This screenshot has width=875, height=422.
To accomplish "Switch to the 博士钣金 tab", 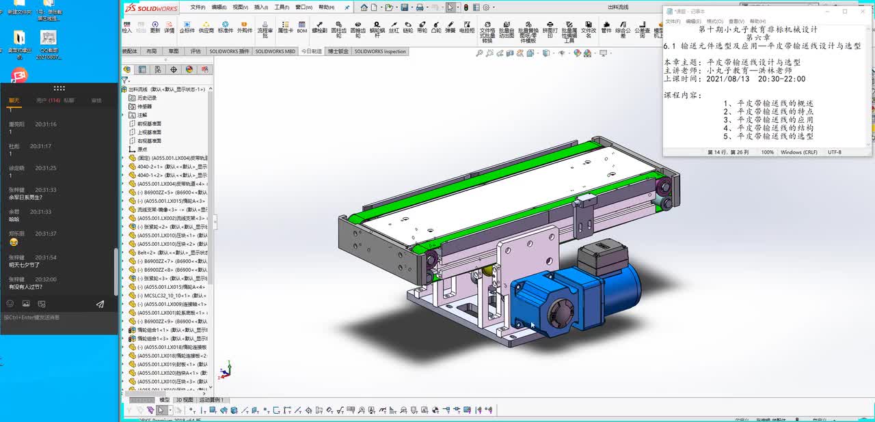I will (338, 51).
